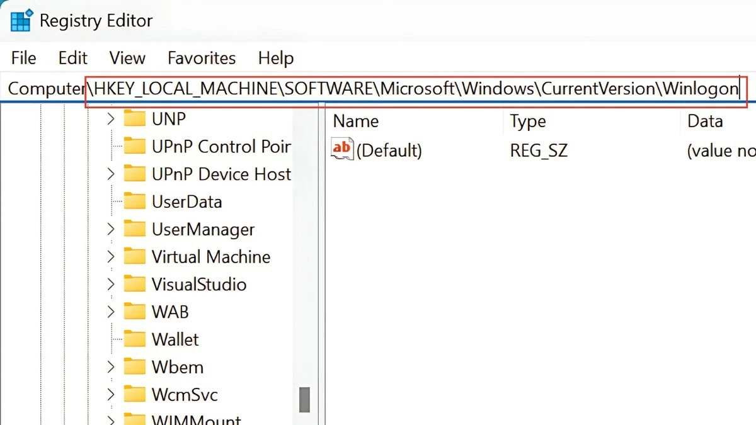756x425 pixels.
Task: Select the VisualStudio folder icon
Action: click(135, 284)
